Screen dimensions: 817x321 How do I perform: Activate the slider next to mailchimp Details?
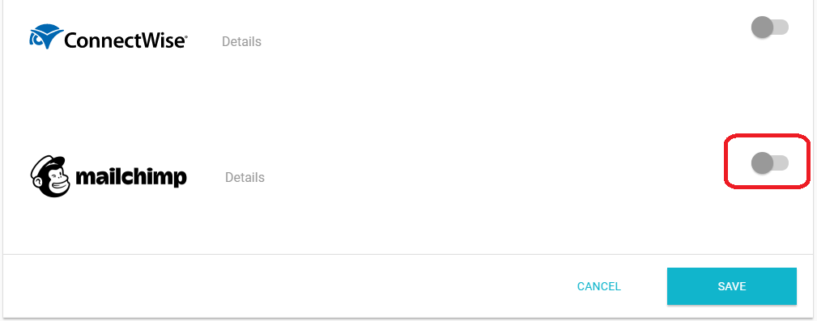pyautogui.click(x=769, y=163)
